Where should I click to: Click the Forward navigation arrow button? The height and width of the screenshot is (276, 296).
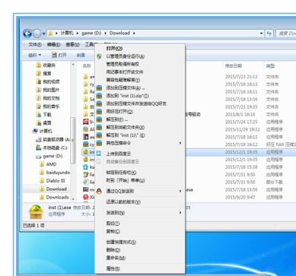point(37,33)
